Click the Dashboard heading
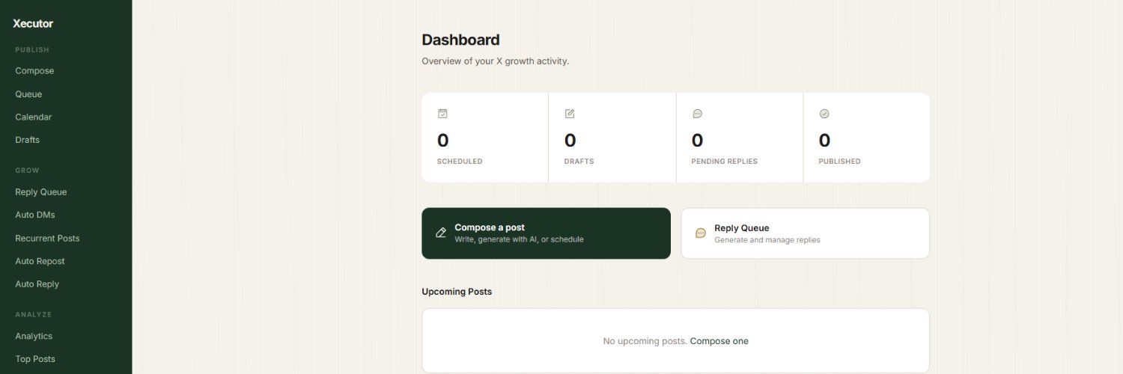The width and height of the screenshot is (1123, 374). tap(460, 40)
